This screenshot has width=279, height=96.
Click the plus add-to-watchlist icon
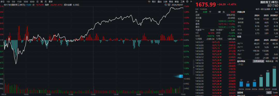(277, 9)
